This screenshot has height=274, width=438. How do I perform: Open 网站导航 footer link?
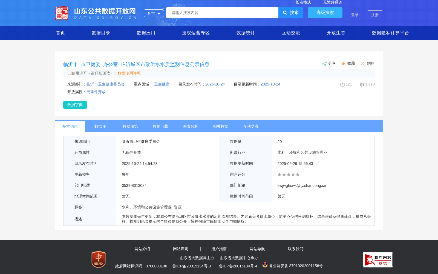[257, 249]
